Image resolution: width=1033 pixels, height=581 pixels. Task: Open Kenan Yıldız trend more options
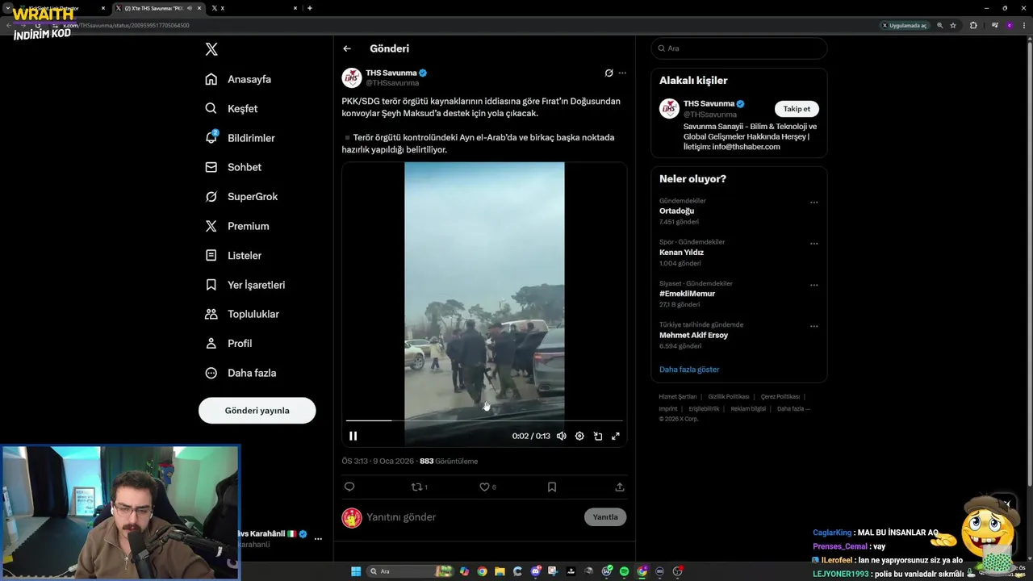tap(813, 244)
